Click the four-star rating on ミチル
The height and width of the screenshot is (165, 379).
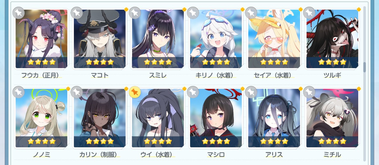332,141
